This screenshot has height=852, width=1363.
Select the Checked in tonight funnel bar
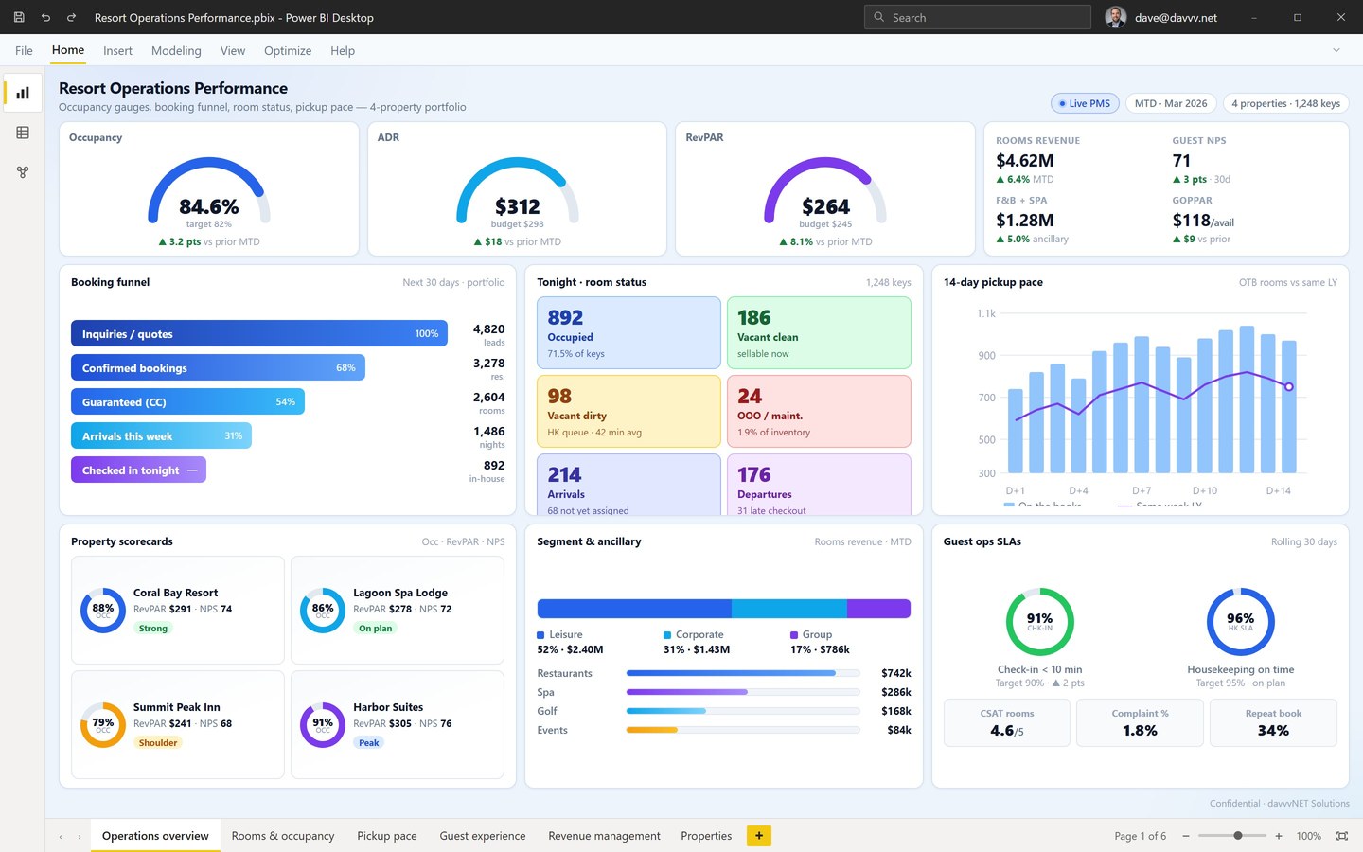(138, 470)
